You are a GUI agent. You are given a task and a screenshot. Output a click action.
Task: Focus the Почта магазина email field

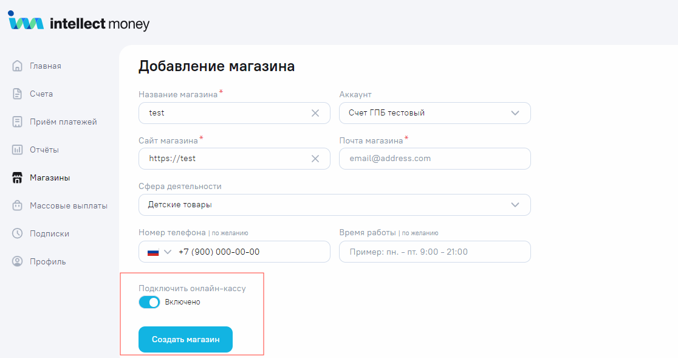click(x=434, y=159)
